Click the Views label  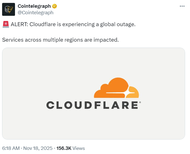(x=79, y=148)
